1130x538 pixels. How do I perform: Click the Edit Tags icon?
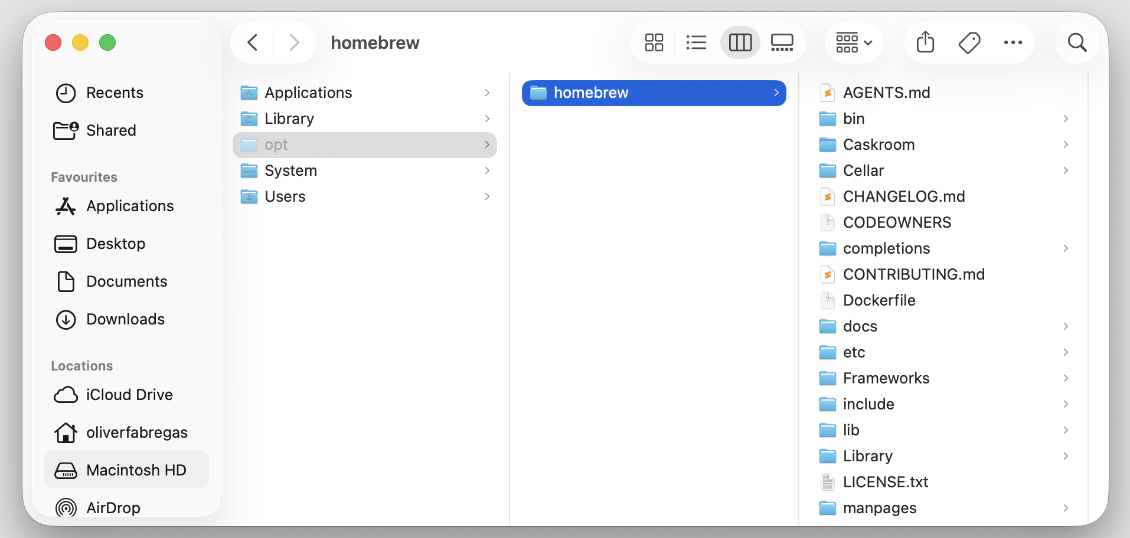(969, 42)
